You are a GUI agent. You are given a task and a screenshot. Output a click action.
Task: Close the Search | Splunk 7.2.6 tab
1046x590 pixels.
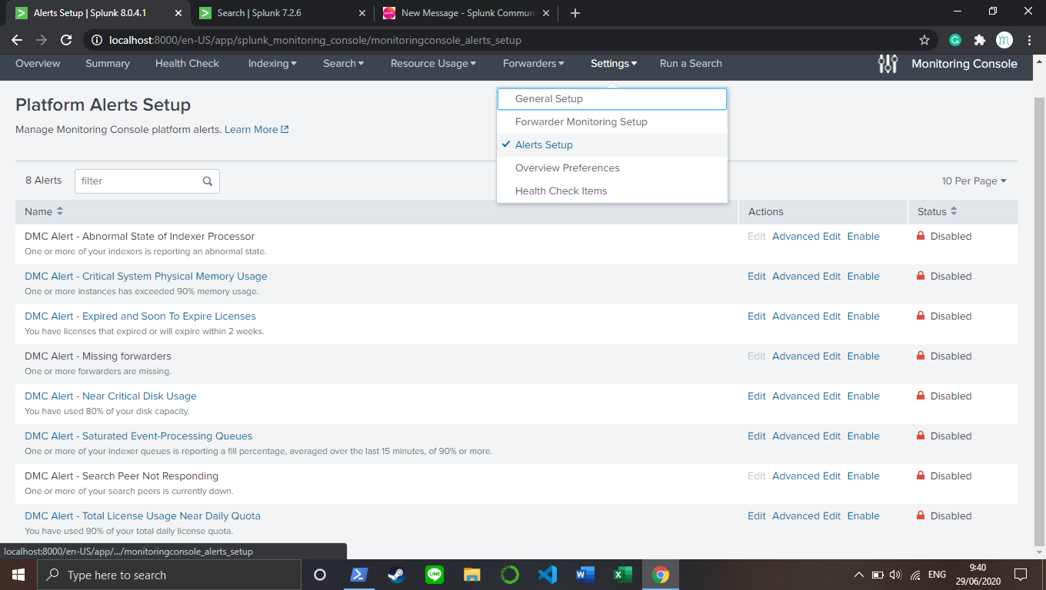pos(362,13)
